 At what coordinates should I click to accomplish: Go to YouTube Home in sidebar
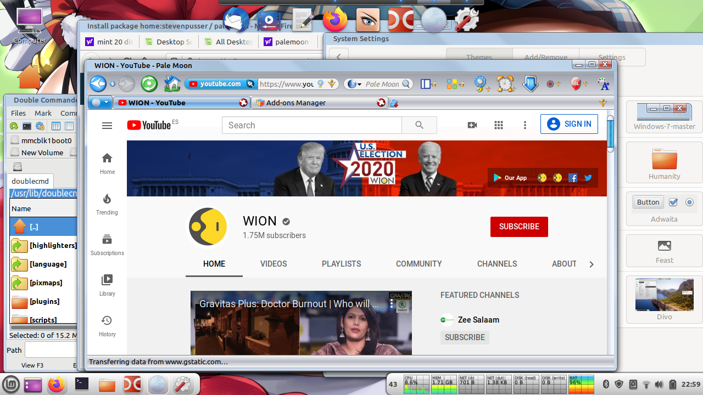pos(107,163)
